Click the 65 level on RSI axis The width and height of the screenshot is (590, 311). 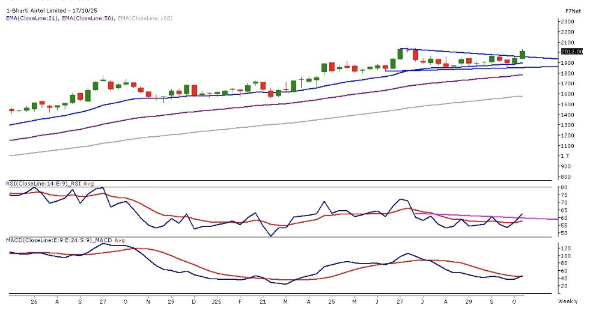(565, 210)
